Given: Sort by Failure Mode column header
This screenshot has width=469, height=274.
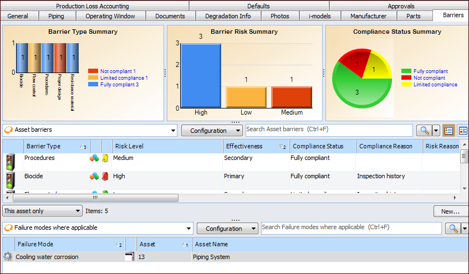Looking at the screenshot, I should tap(70, 245).
